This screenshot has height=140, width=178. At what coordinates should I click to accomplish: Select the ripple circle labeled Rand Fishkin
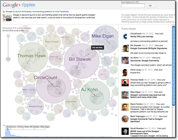pyautogui.click(x=96, y=97)
